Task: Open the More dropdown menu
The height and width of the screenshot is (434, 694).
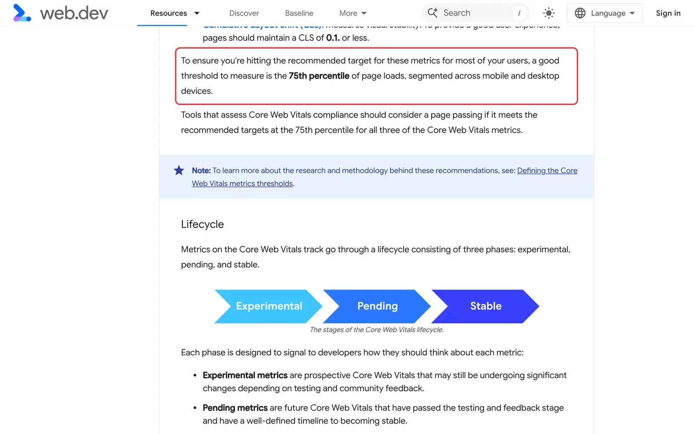Action: coord(353,13)
